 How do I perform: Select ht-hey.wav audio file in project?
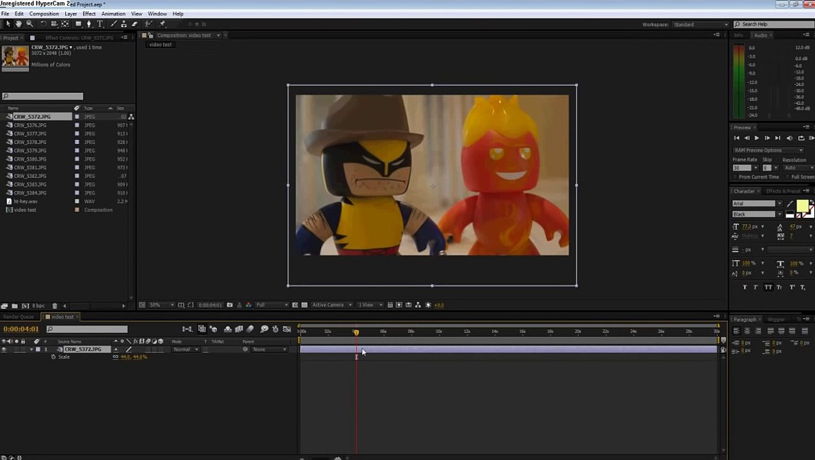point(26,201)
